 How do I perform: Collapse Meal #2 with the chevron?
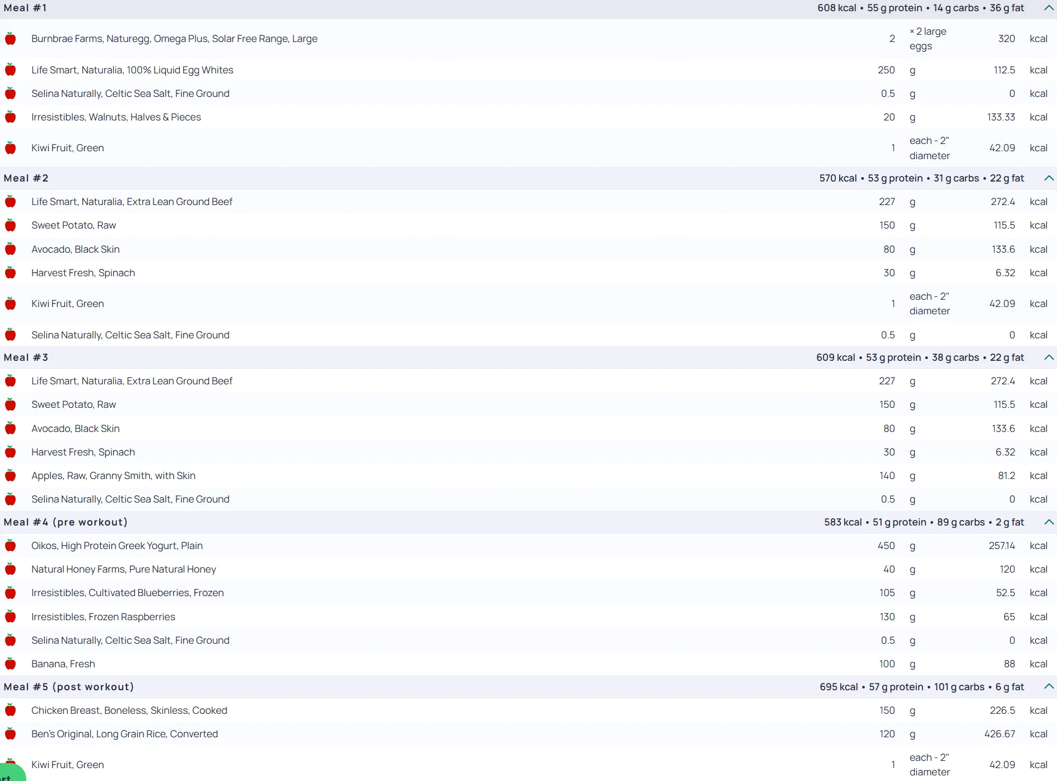point(1049,178)
